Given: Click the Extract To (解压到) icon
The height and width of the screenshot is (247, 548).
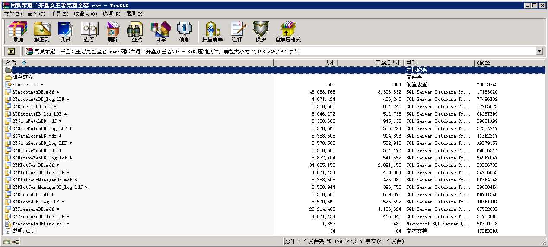Looking at the screenshot, I should tap(42, 32).
